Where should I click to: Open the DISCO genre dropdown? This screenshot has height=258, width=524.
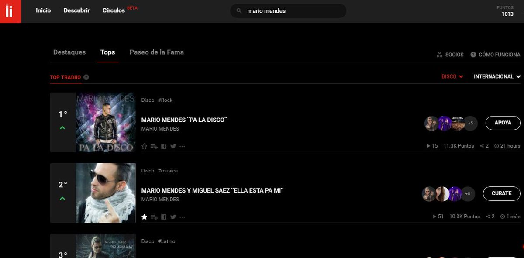tap(452, 76)
